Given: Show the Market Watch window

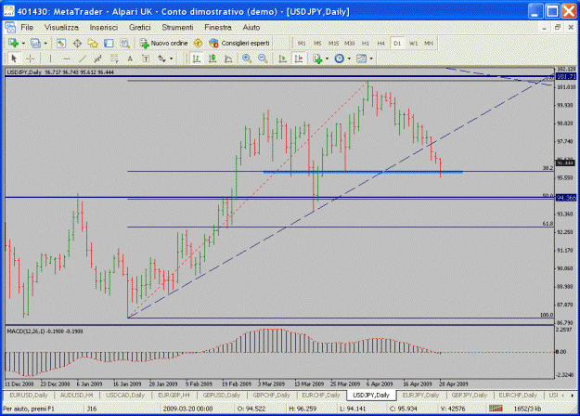Looking at the screenshot, I should [61, 44].
